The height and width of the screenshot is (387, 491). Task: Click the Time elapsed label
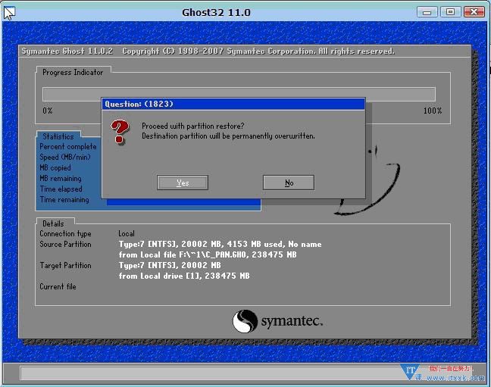pos(61,189)
